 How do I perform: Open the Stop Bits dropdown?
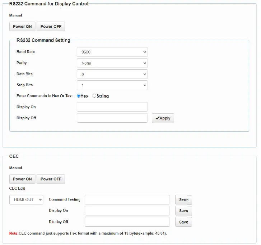[x=112, y=85]
